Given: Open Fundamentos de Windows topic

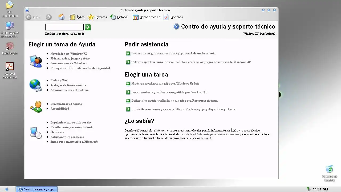Looking at the screenshot, I should coord(68,63).
